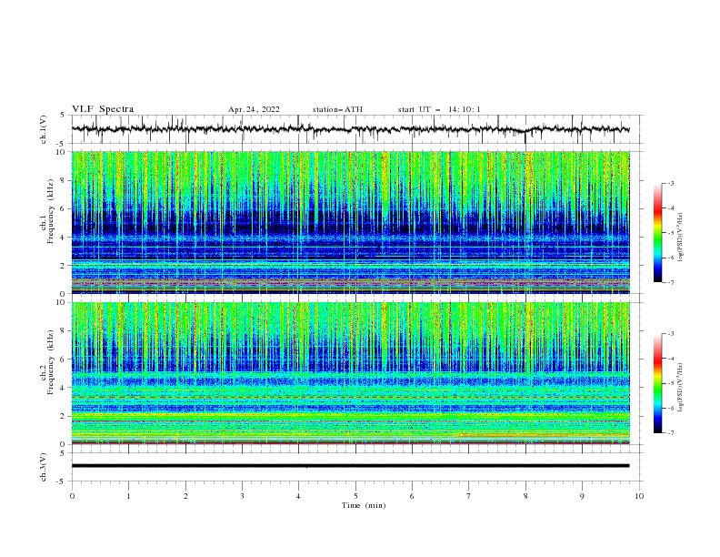Select the "start UT = 14:10:1" header text
720x557 pixels.
(x=439, y=109)
